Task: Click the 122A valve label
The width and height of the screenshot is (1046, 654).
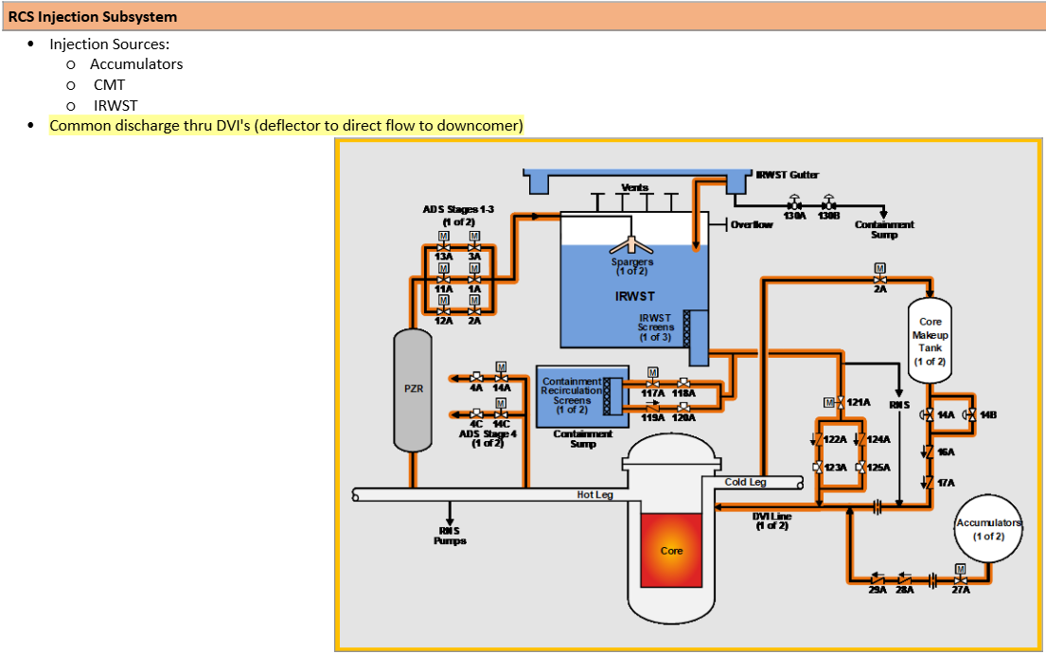Action: 835,438
